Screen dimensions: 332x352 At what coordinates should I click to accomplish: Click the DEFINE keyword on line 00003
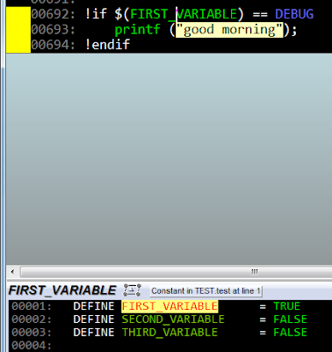tap(94, 332)
